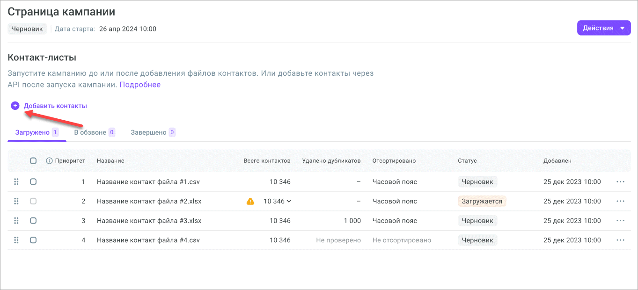Click the file name Название контакт файла #3.xlsx

click(x=149, y=221)
